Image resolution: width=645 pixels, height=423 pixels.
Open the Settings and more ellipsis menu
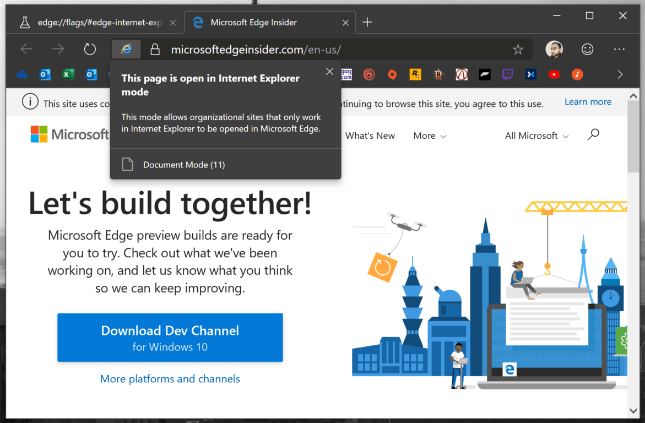[x=619, y=50]
